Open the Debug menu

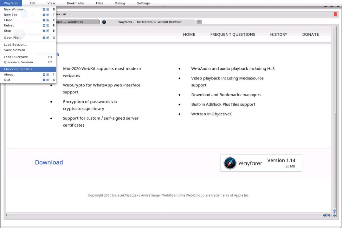click(x=120, y=3)
